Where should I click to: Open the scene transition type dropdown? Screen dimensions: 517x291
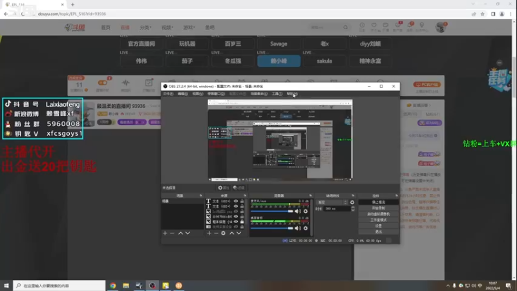coord(332,202)
